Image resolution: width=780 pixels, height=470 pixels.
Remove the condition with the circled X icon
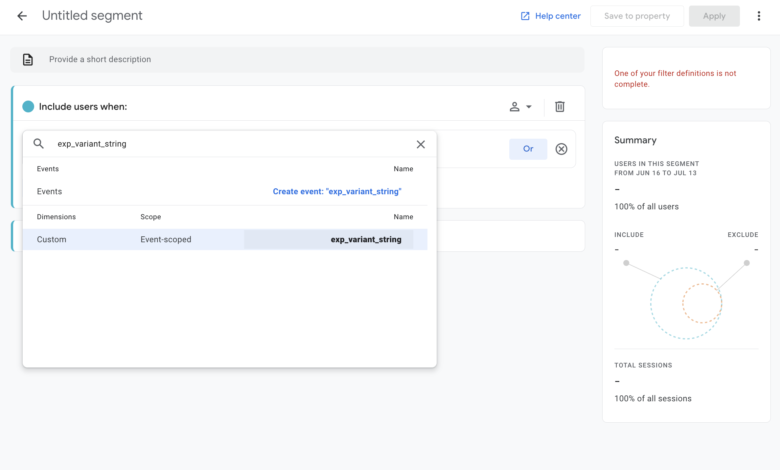tap(561, 149)
